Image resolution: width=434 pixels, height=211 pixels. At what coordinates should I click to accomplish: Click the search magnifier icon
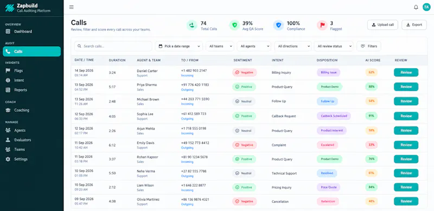pyautogui.click(x=79, y=46)
